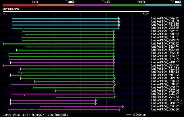Click the purple arrowhead ending the UPI000.. alignment

[x=96, y=100]
